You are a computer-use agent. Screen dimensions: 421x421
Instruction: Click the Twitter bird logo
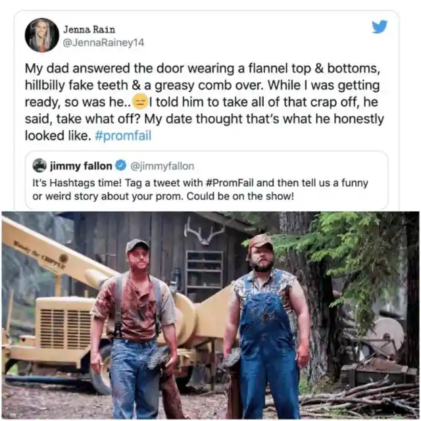380,26
